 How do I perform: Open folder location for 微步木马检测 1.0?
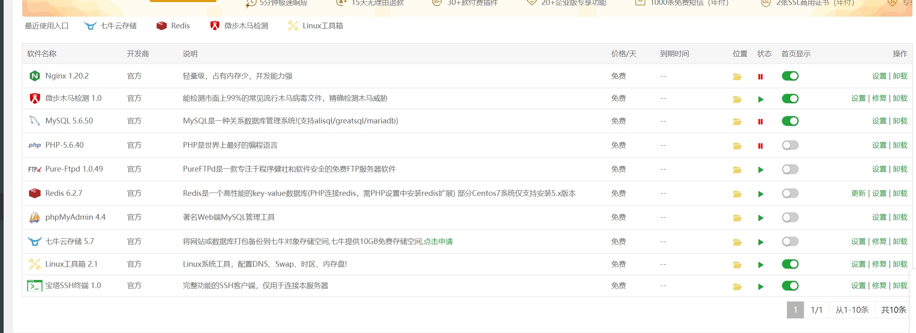tap(737, 99)
